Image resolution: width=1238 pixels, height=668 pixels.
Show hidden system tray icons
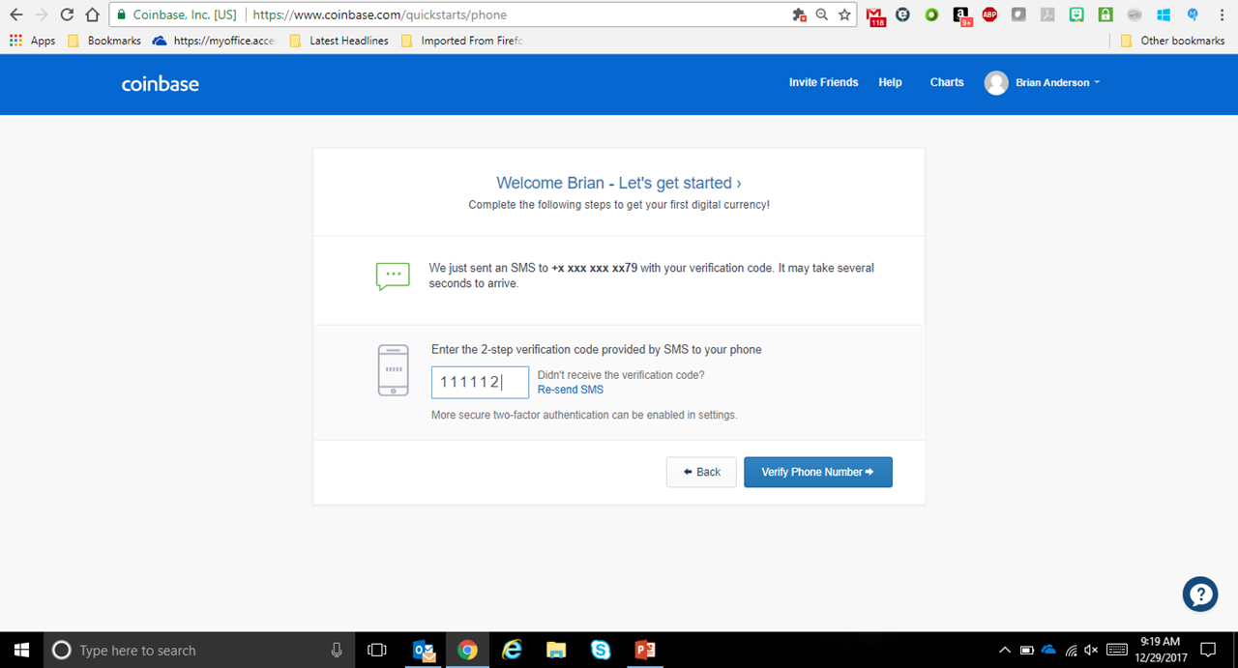[1005, 650]
